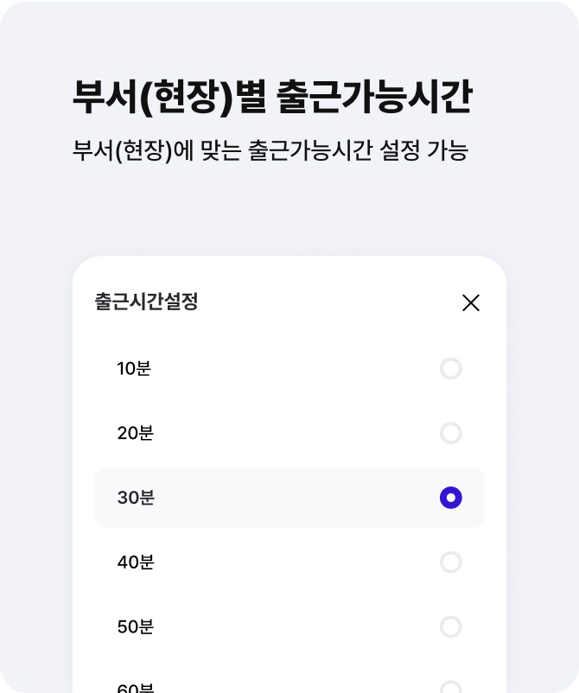Click 설정 가능 at the subtitle end
The image size is (579, 693).
point(423,150)
